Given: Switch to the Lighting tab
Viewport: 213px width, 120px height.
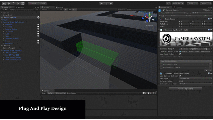Looking at the screenshot, I should pyautogui.click(x=178, y=7).
